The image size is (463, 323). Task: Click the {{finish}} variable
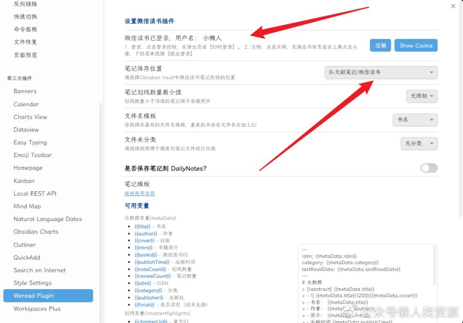click(x=144, y=305)
